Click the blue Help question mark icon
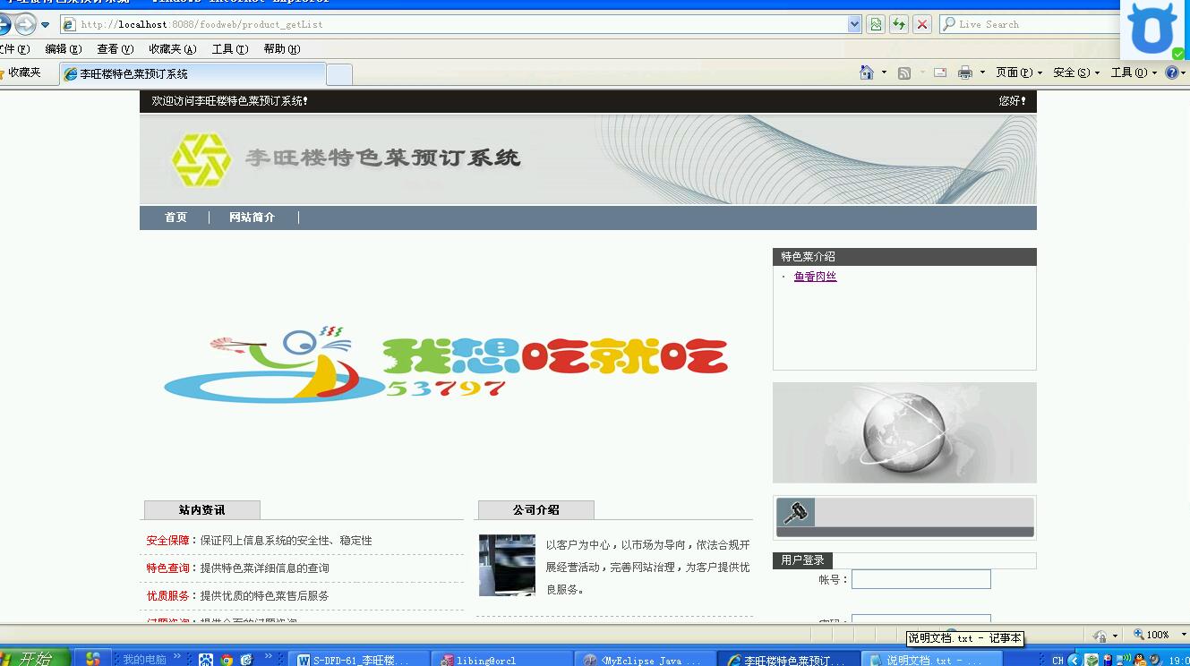Image resolution: width=1190 pixels, height=666 pixels. point(1171,73)
